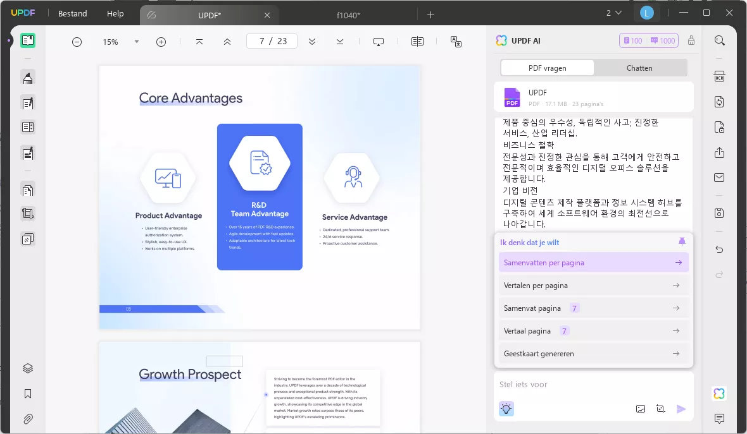Undo the last action
The width and height of the screenshot is (747, 434).
719,250
